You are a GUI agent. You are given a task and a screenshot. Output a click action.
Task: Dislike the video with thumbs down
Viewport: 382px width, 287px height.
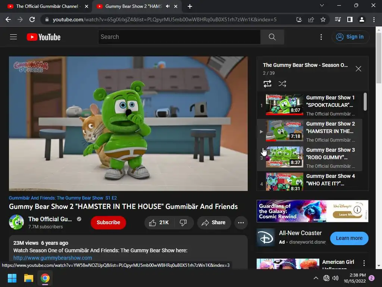pyautogui.click(x=184, y=223)
